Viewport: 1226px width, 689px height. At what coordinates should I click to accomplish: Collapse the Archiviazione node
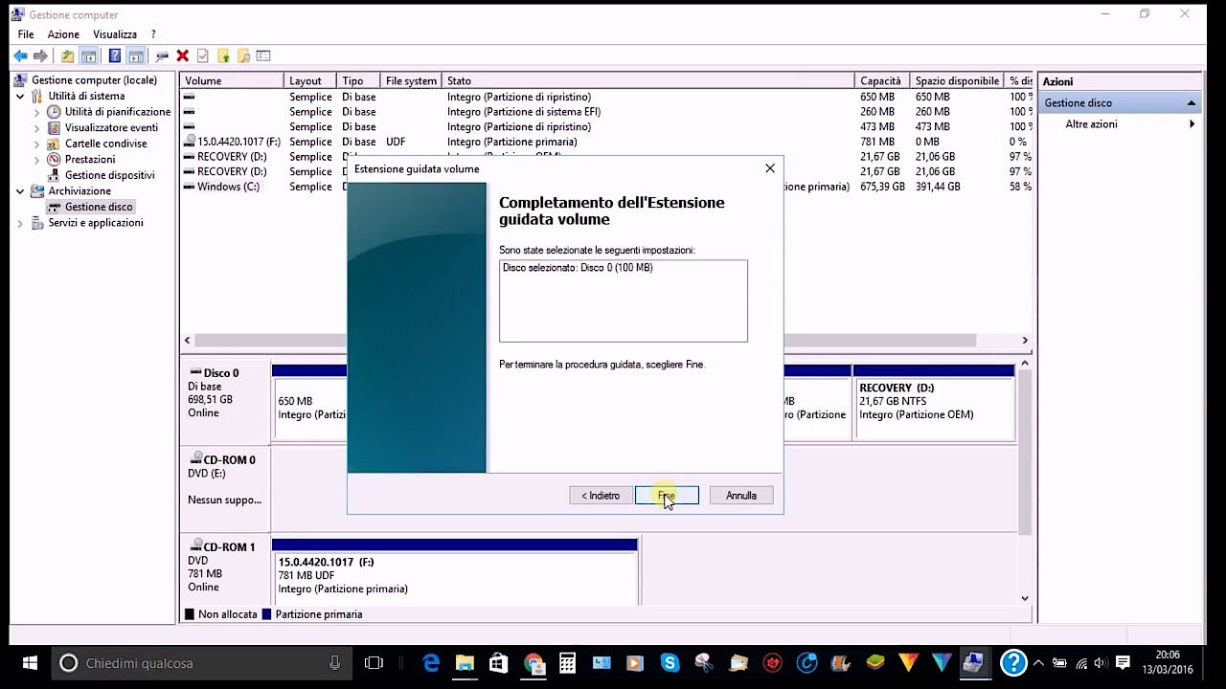(20, 190)
